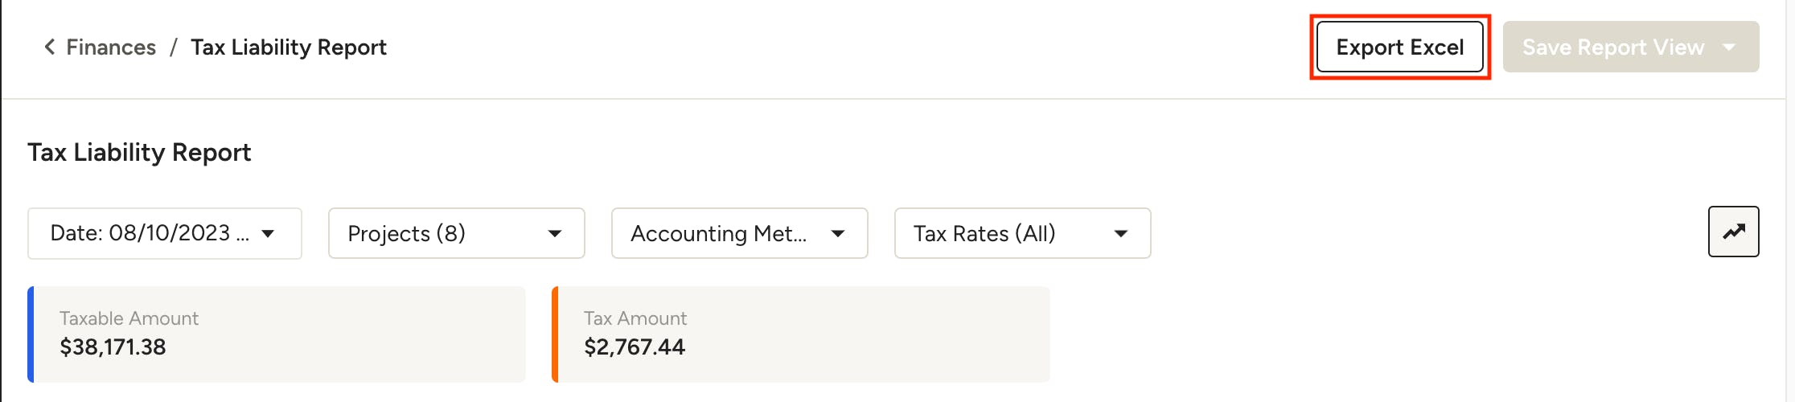Image resolution: width=1795 pixels, height=402 pixels.
Task: Click the back chevron beside Finances
Action: (x=50, y=47)
